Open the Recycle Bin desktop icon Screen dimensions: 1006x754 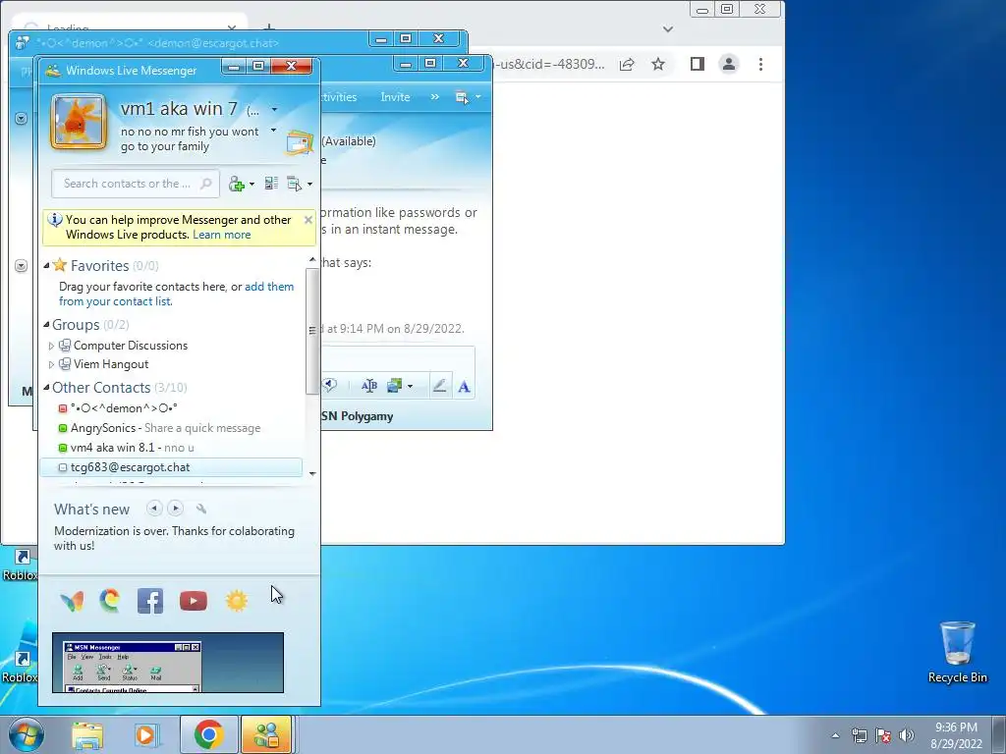click(957, 653)
